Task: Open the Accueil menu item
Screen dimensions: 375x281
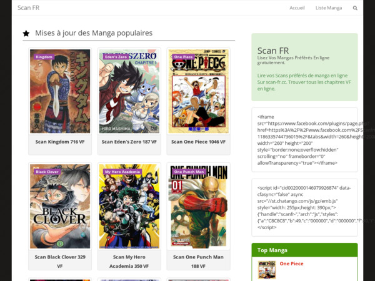Action: (x=297, y=8)
